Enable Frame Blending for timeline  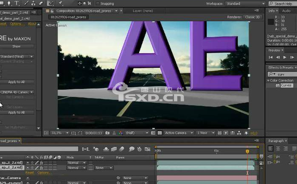[114, 149]
